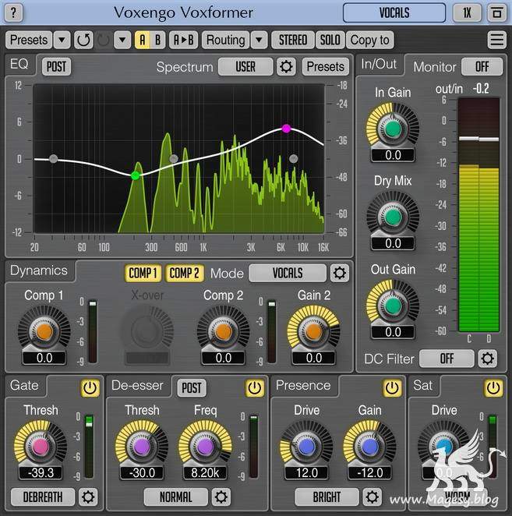Click the Gate Thresh knob
This screenshot has height=516, width=512.
(41, 447)
